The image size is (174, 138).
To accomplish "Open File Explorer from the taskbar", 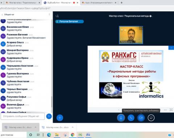I will [57, 135].
